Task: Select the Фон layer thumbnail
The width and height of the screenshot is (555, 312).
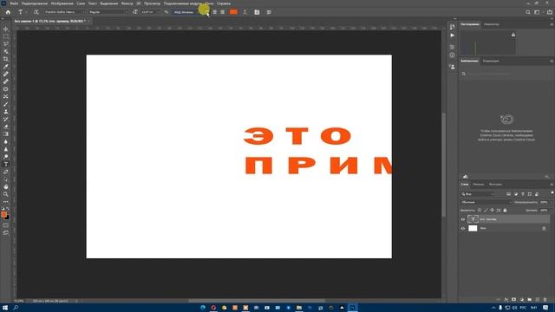Action: coord(473,229)
